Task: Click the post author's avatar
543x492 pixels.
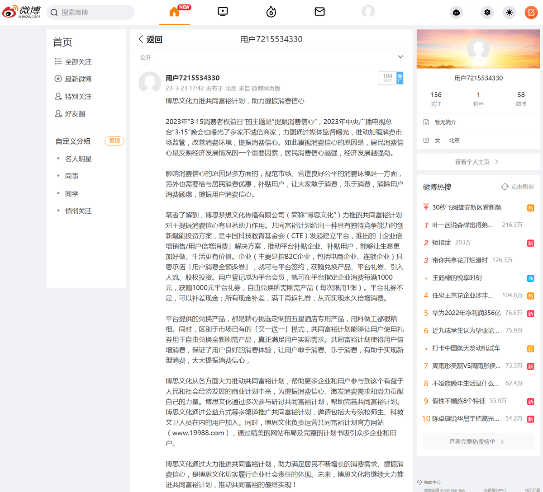Action: coord(150,83)
